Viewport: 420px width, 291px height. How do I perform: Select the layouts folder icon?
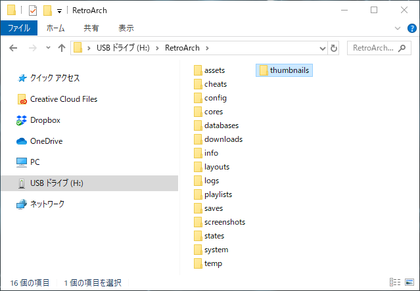(x=198, y=167)
